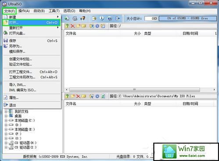This screenshot has height=161, width=219.
Task: Expand the (G:) drive node
Action: (x=6, y=138)
